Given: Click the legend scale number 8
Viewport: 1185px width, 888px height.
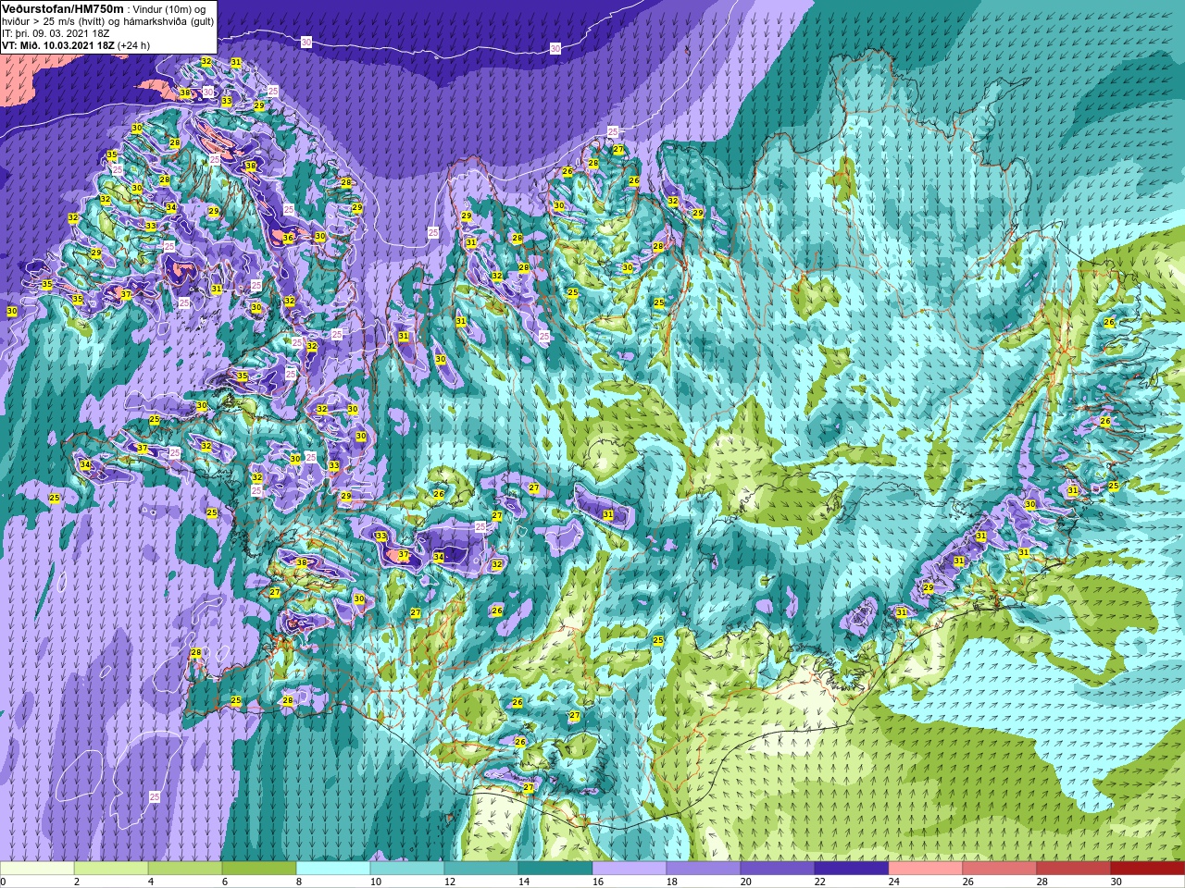Looking at the screenshot, I should (x=299, y=882).
